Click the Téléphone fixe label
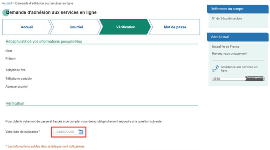Viewport: 270px width, 150px height. (x=15, y=70)
